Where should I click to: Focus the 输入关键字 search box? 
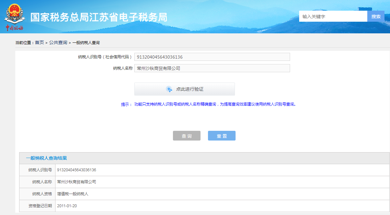pyautogui.click(x=333, y=17)
